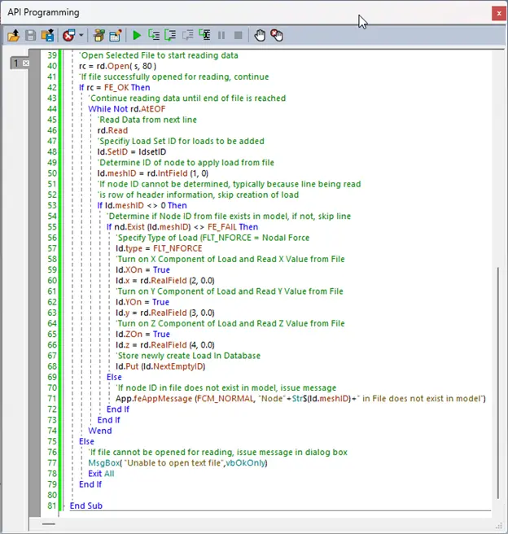This screenshot has width=508, height=534.
Task: Click the Else on line 75
Action: coord(86,441)
